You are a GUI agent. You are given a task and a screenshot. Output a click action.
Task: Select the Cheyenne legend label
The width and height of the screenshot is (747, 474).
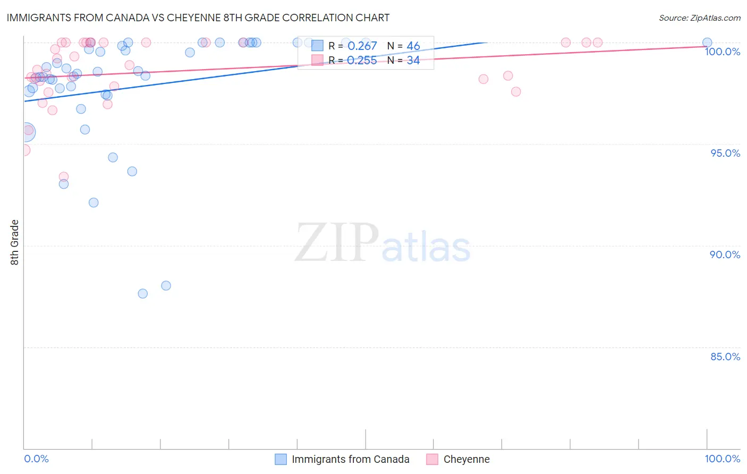(466, 459)
